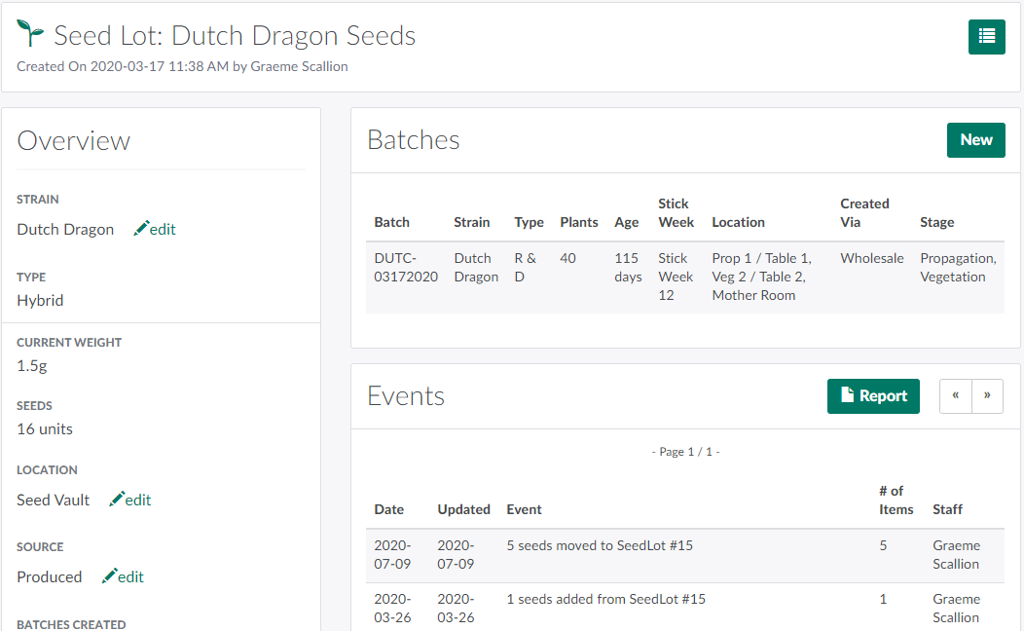Select the '1 seeds added from SeedLot #15' event
Viewport: 1024px width, 631px height.
(605, 599)
